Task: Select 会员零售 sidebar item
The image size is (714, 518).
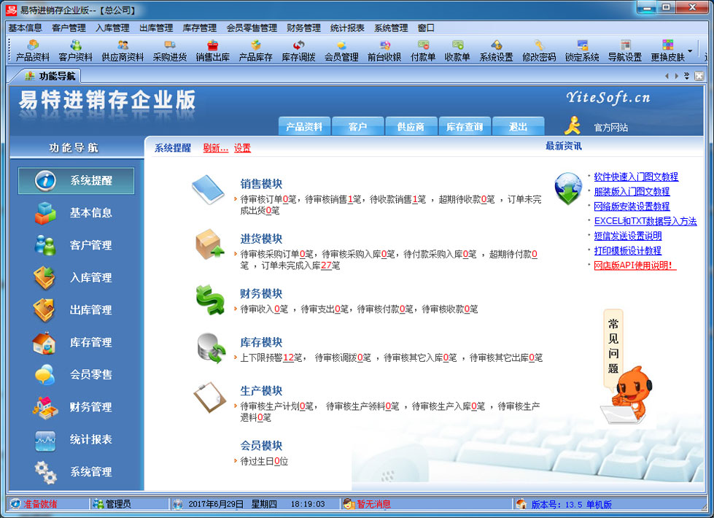Action: [x=76, y=374]
